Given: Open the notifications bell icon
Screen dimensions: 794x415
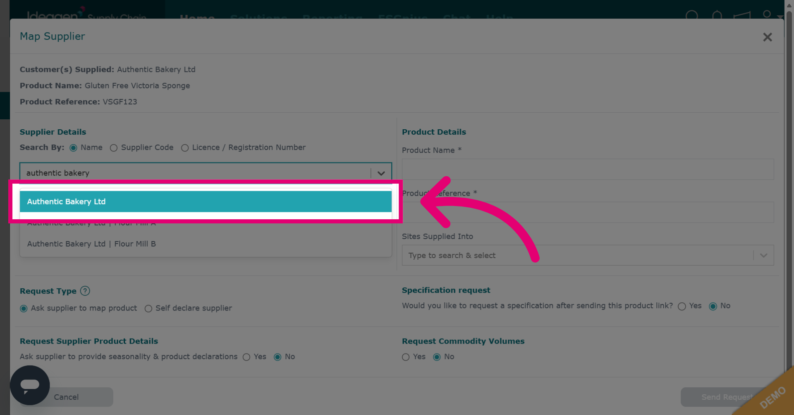Looking at the screenshot, I should 717,16.
